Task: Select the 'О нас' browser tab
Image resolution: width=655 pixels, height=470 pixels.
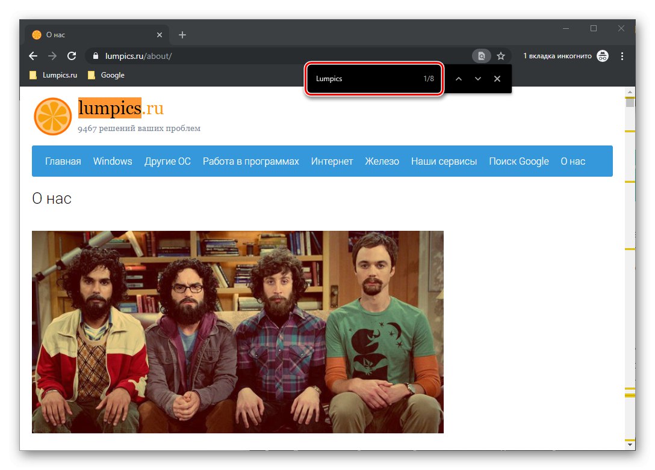Action: point(96,35)
